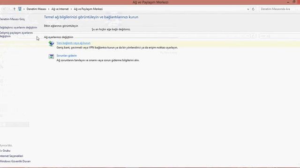Open 'İnternet Seçenekleri' link

[11, 156]
